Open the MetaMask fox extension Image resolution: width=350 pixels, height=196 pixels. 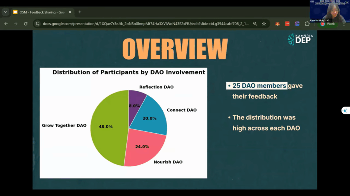pos(278,24)
